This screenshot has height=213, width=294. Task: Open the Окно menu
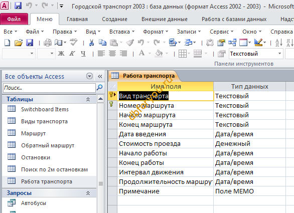(252, 32)
